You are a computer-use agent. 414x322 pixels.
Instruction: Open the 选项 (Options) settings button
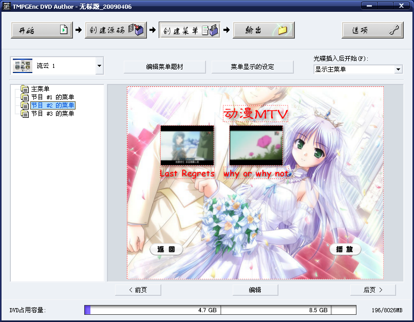coord(372,30)
